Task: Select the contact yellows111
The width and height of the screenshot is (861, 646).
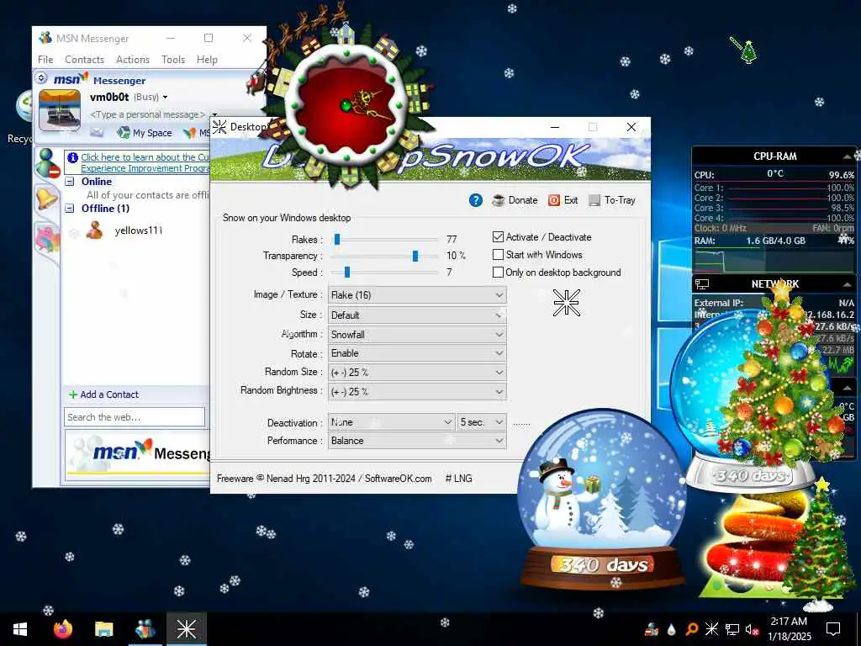Action: tap(139, 230)
